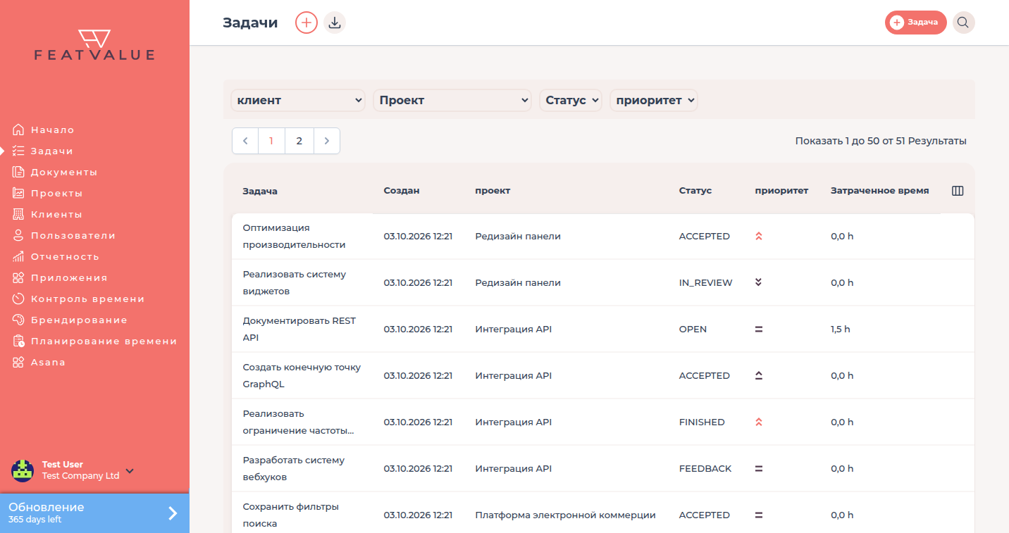The image size is (1009, 533).
Task: Click the FeatValue logo
Action: click(x=94, y=45)
